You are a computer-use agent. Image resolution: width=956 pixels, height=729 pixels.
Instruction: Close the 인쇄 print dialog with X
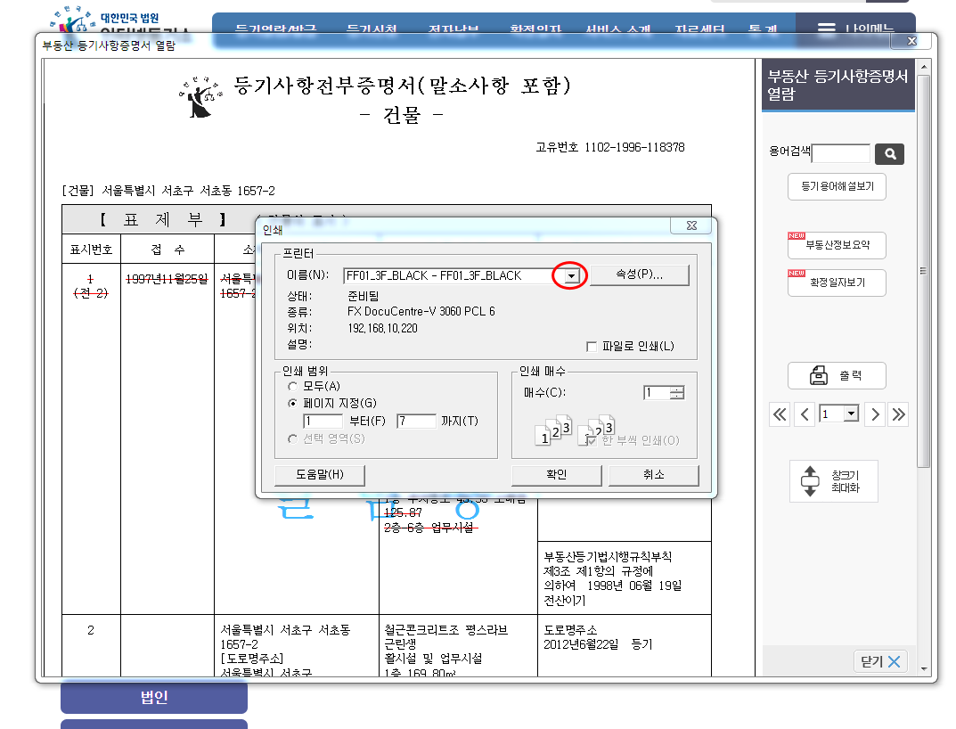click(x=691, y=225)
